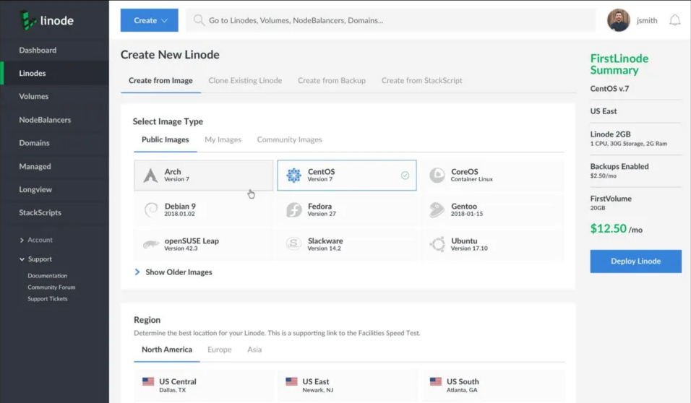This screenshot has width=691, height=403.
Task: Open Managed in sidebar
Action: click(55, 167)
